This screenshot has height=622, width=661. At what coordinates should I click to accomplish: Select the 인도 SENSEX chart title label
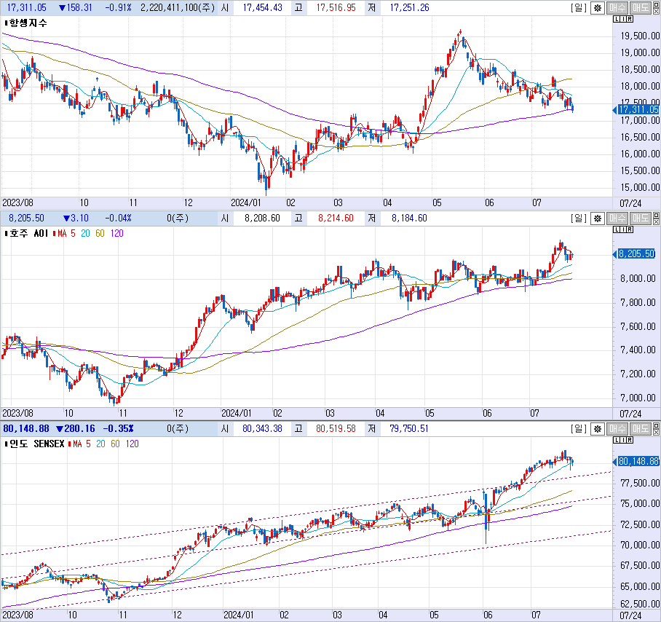tap(36, 444)
